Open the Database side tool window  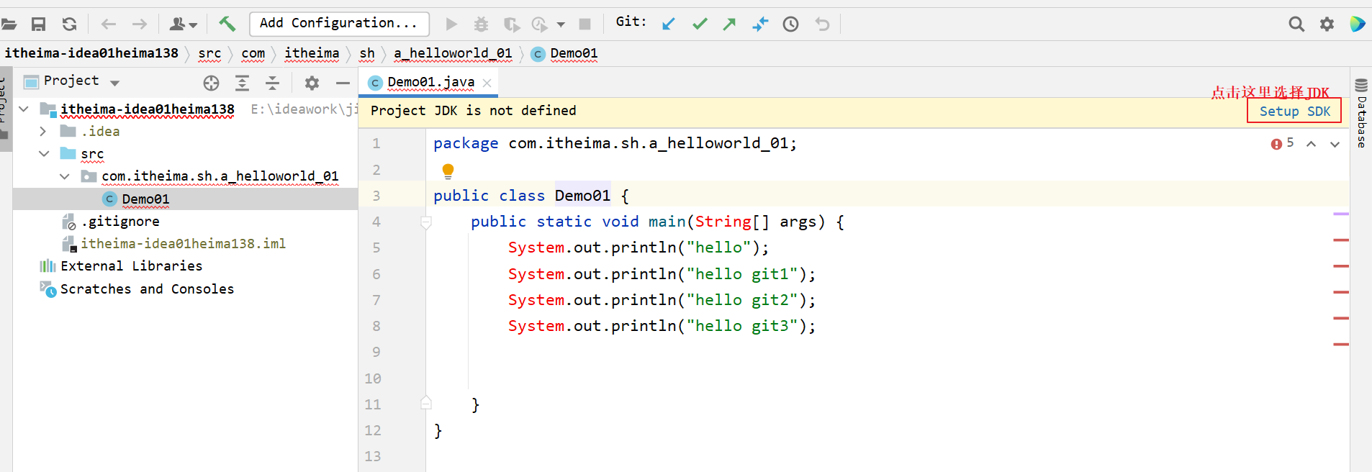pyautogui.click(x=1361, y=114)
